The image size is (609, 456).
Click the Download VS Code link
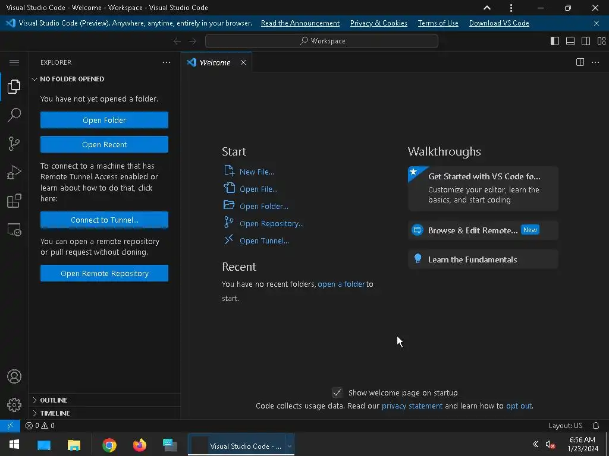[499, 23]
